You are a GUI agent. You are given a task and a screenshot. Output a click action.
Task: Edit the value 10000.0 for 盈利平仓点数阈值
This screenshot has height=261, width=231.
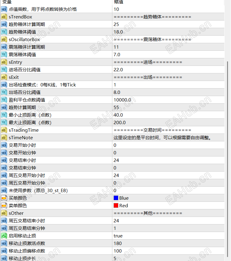pyautogui.click(x=122, y=100)
